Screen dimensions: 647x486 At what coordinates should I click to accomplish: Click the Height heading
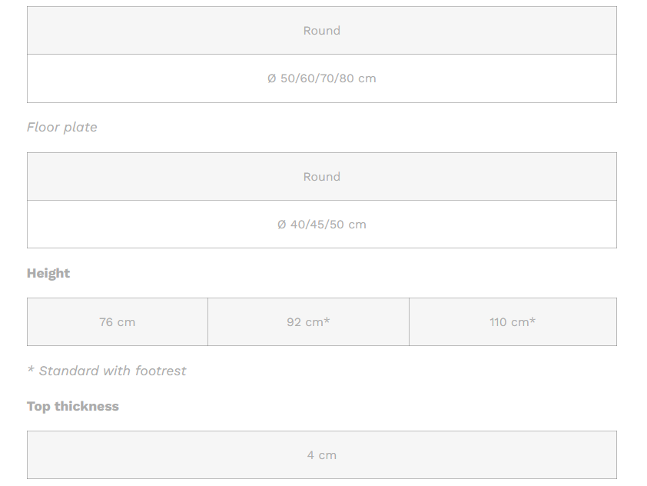tap(48, 273)
